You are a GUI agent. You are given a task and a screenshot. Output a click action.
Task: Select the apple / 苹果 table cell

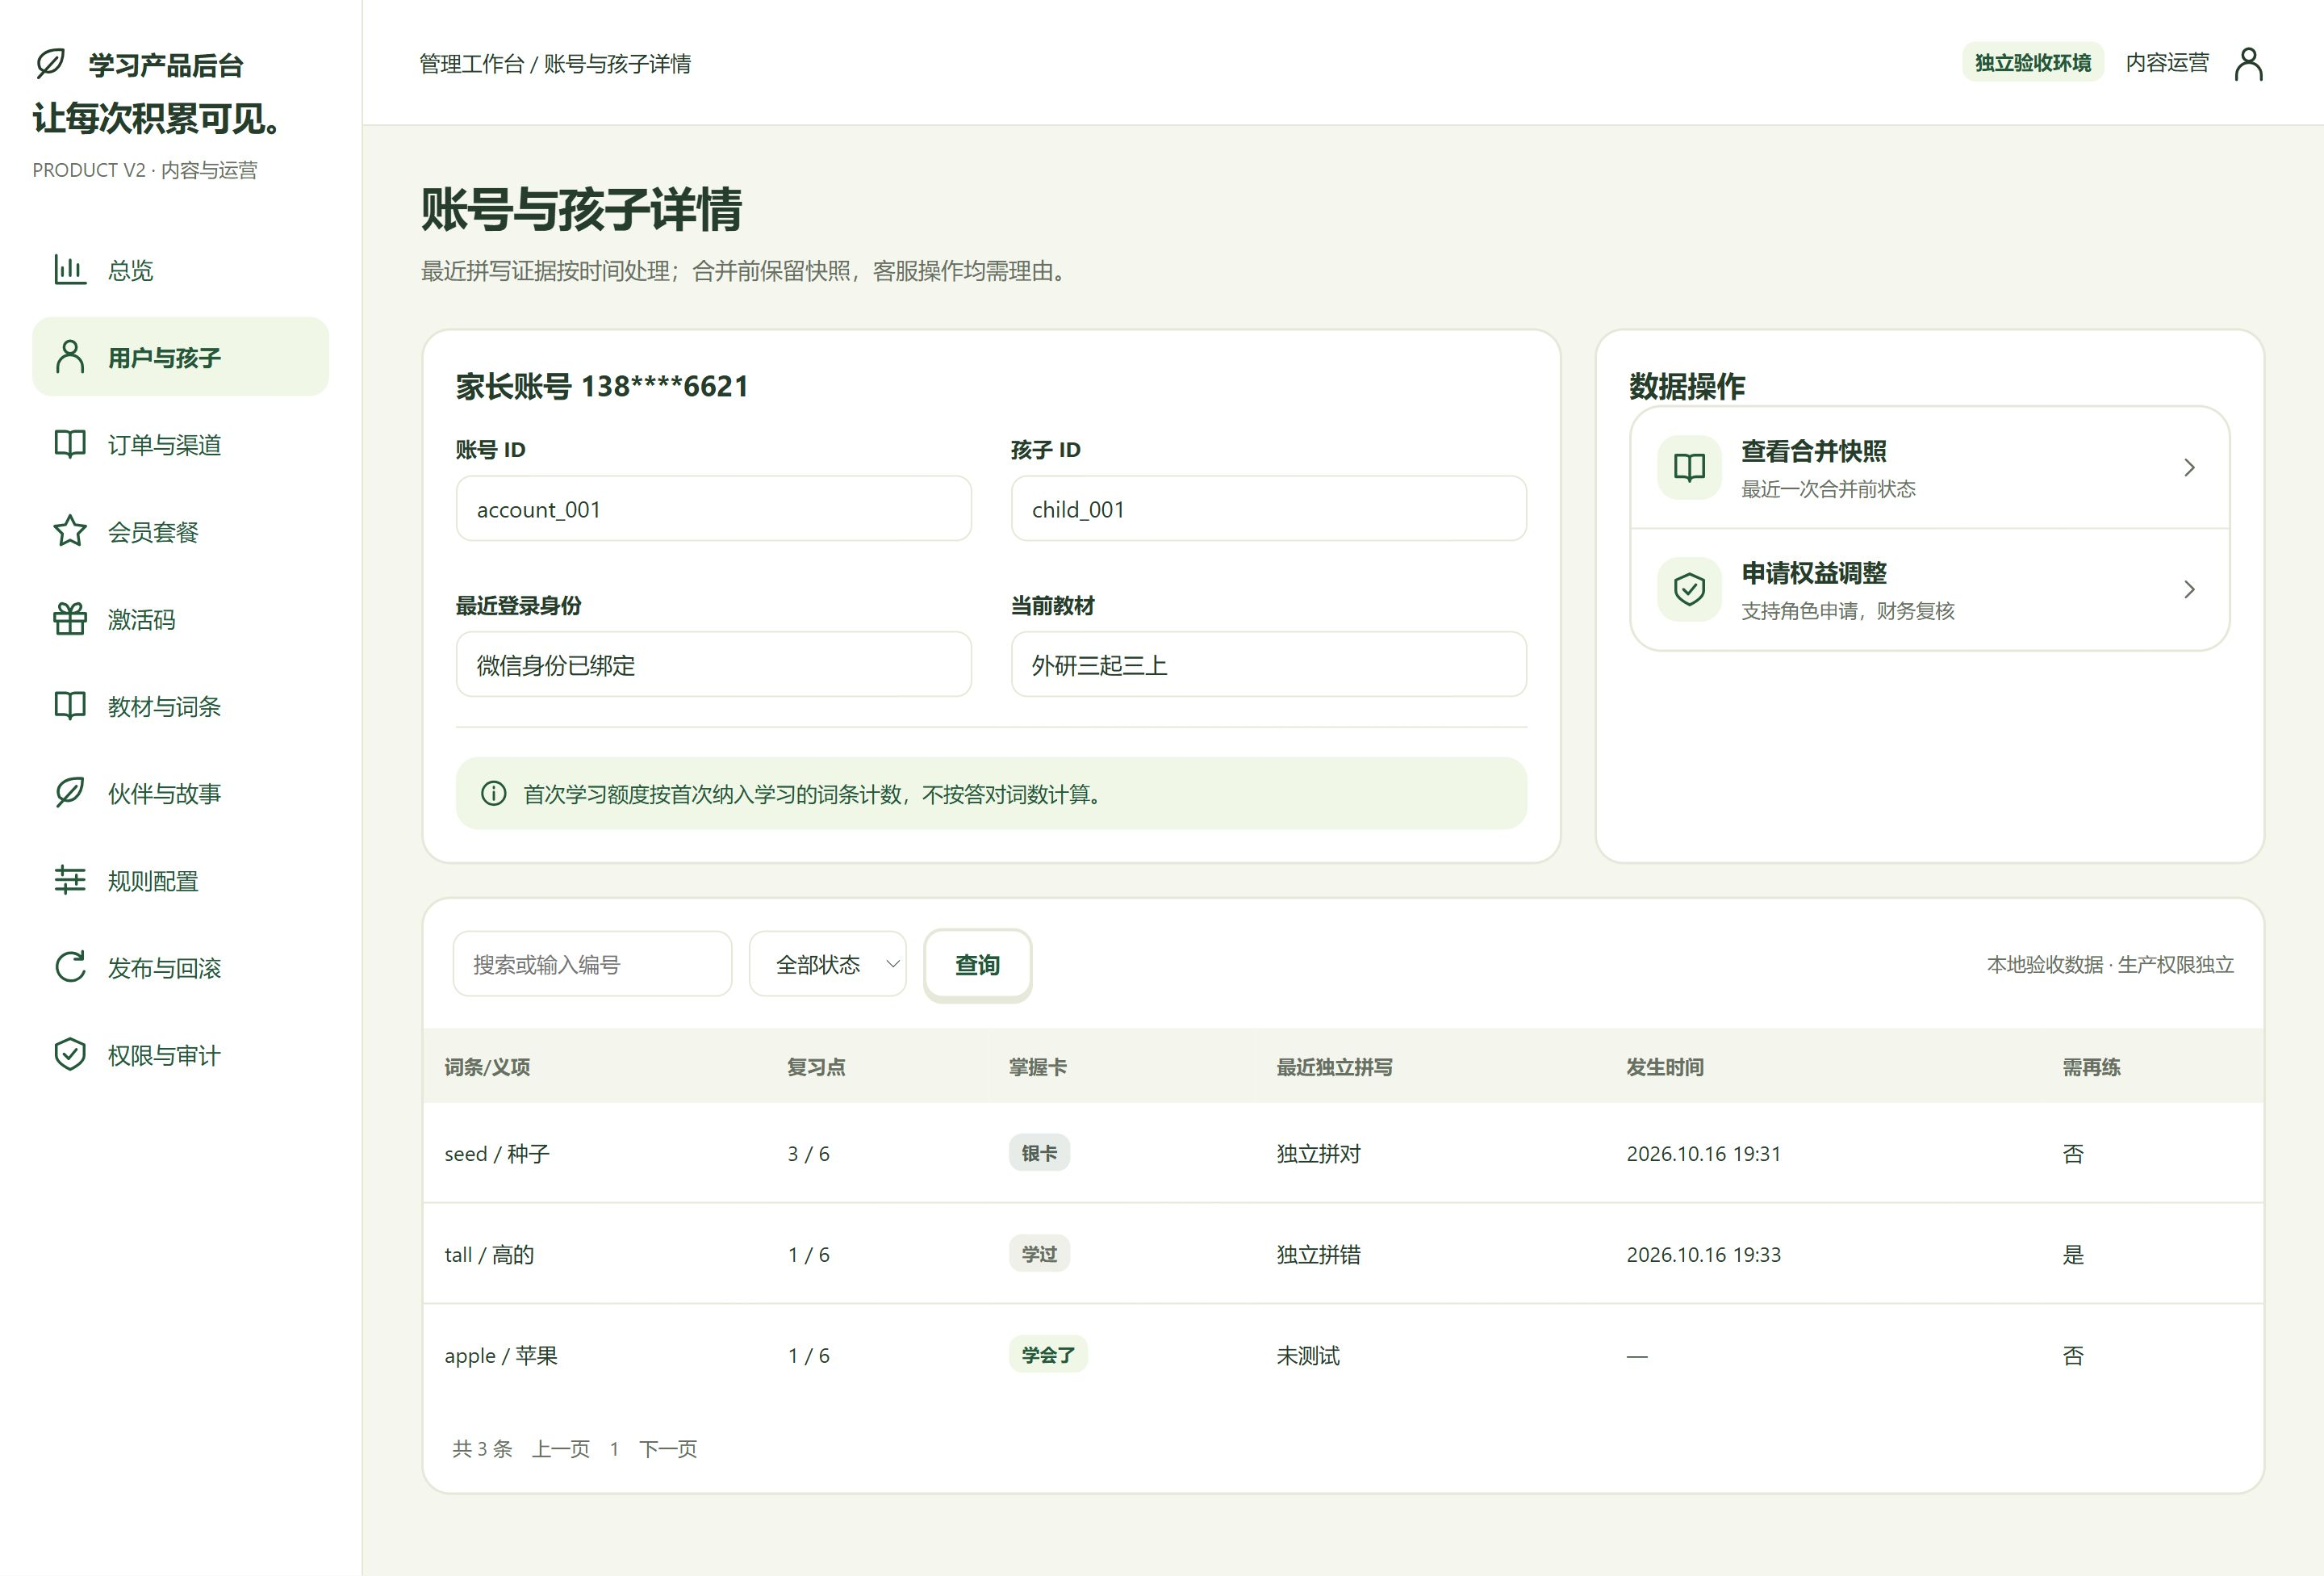tap(501, 1356)
